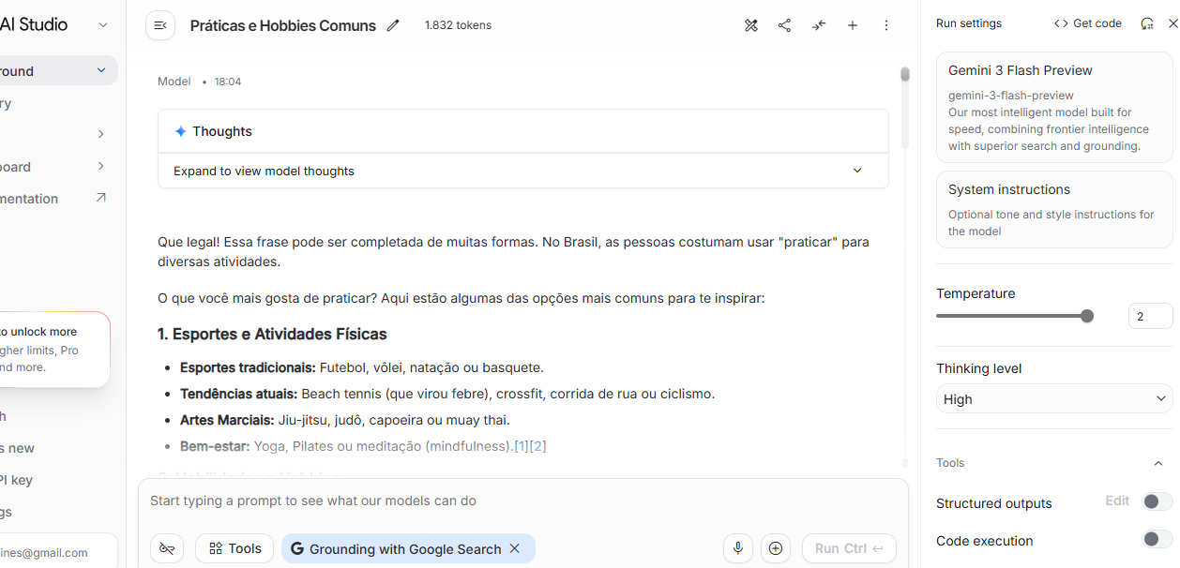The width and height of the screenshot is (1180, 568).
Task: Click the Temperature value field
Action: (1150, 316)
